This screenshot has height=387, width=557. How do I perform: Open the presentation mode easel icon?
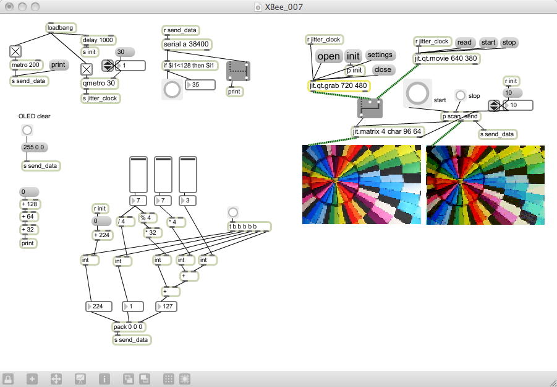pos(80,378)
